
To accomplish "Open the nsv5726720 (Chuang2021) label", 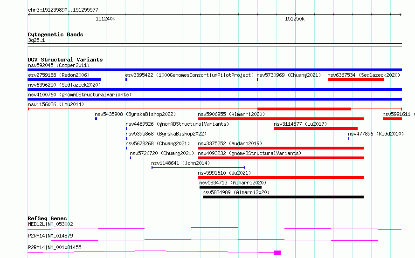I will pyautogui.click(x=162, y=153).
